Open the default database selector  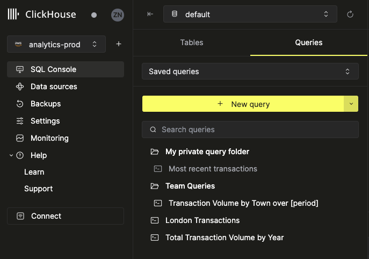point(250,15)
